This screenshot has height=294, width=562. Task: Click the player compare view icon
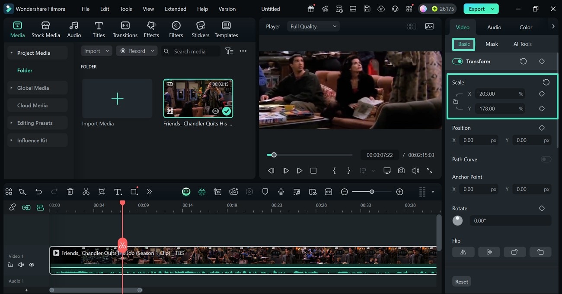click(x=412, y=26)
